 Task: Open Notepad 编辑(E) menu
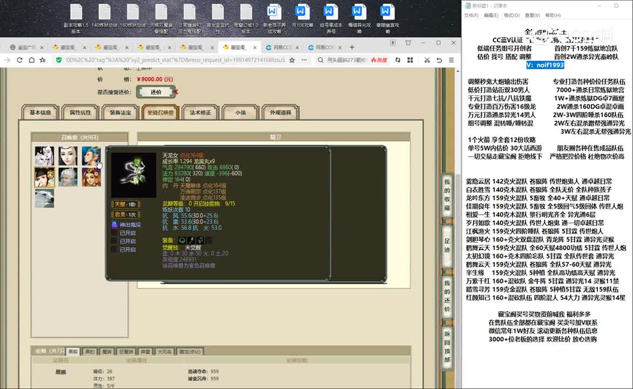pyautogui.click(x=491, y=15)
